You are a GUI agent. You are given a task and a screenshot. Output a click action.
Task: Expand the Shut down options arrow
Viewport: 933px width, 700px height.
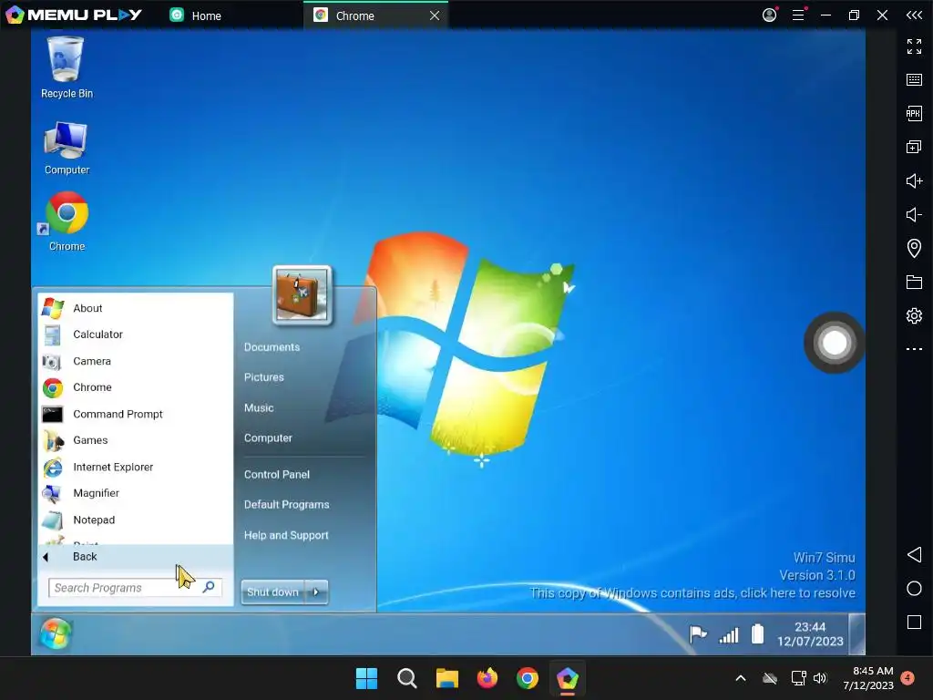316,592
